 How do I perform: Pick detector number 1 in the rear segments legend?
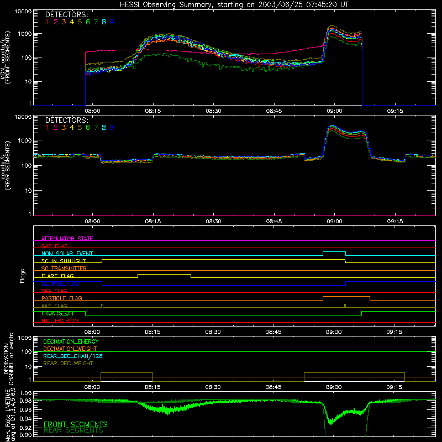[48, 128]
